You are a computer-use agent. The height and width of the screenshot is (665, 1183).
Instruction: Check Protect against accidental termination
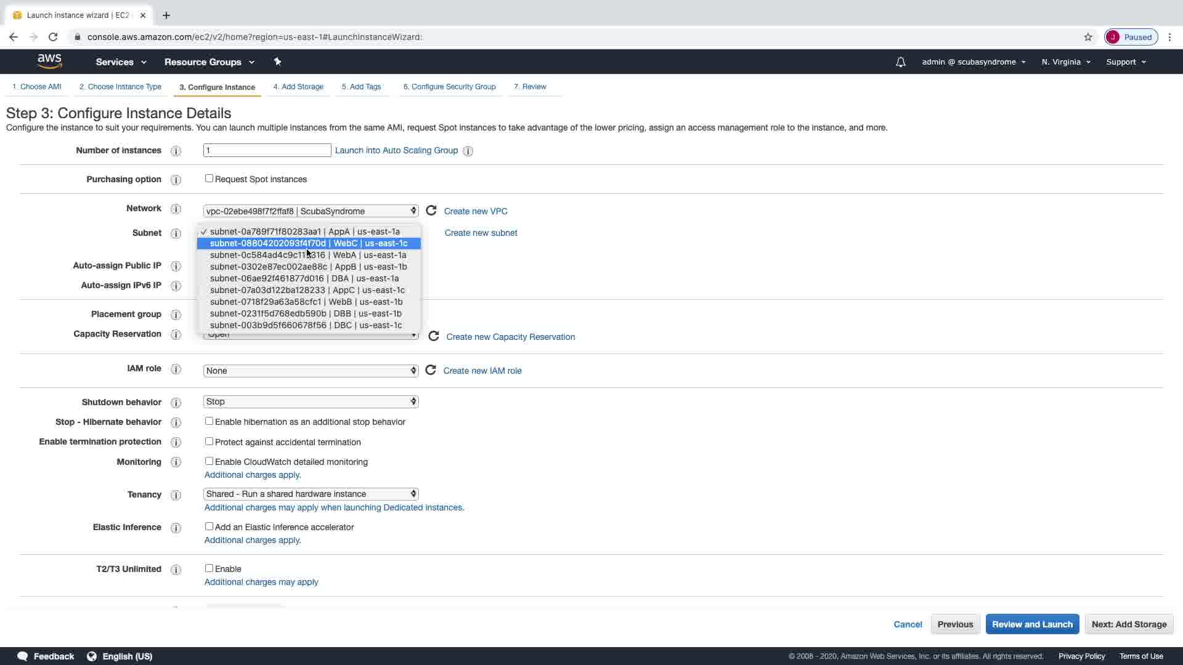209,441
